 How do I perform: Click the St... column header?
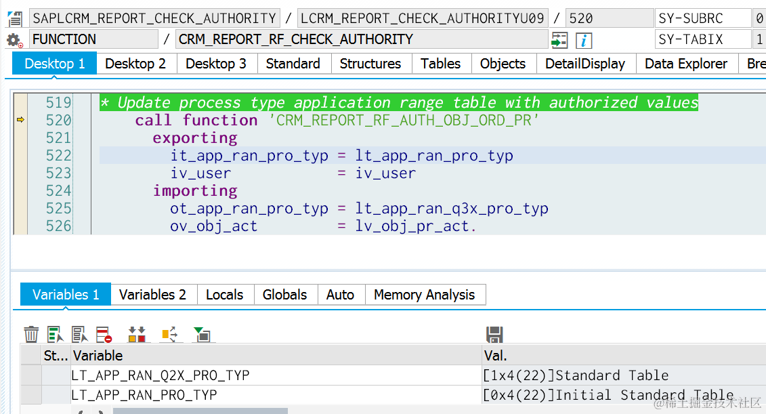[56, 355]
